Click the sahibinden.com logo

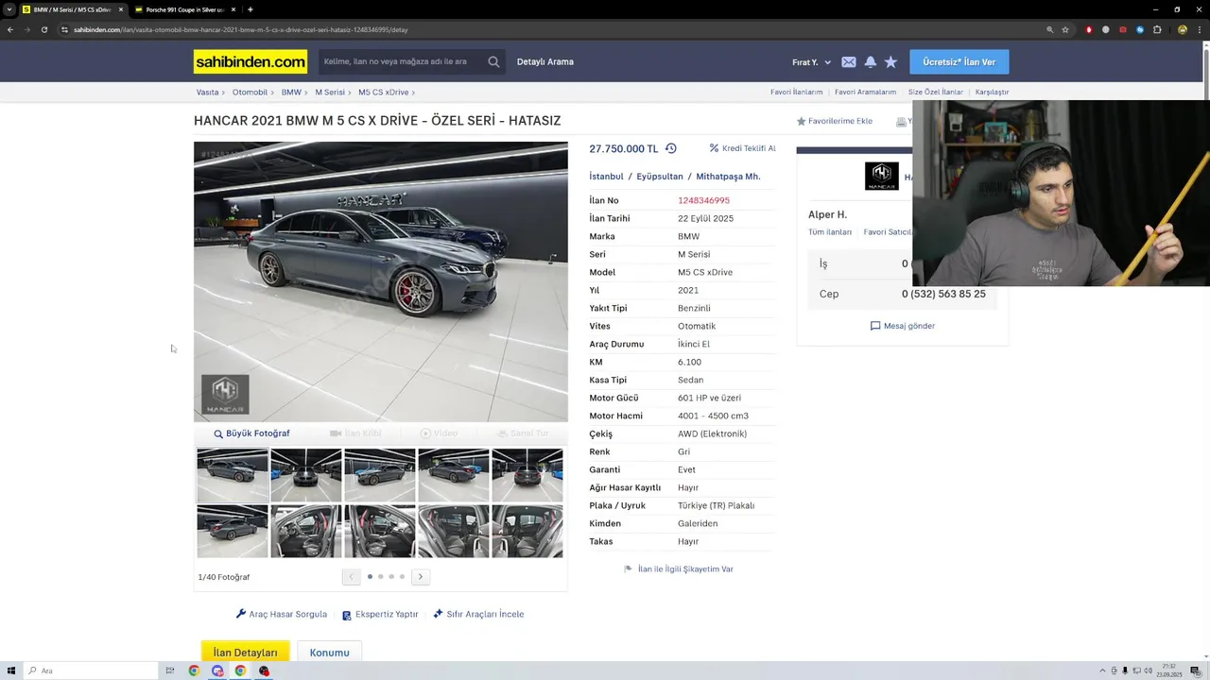click(x=251, y=61)
